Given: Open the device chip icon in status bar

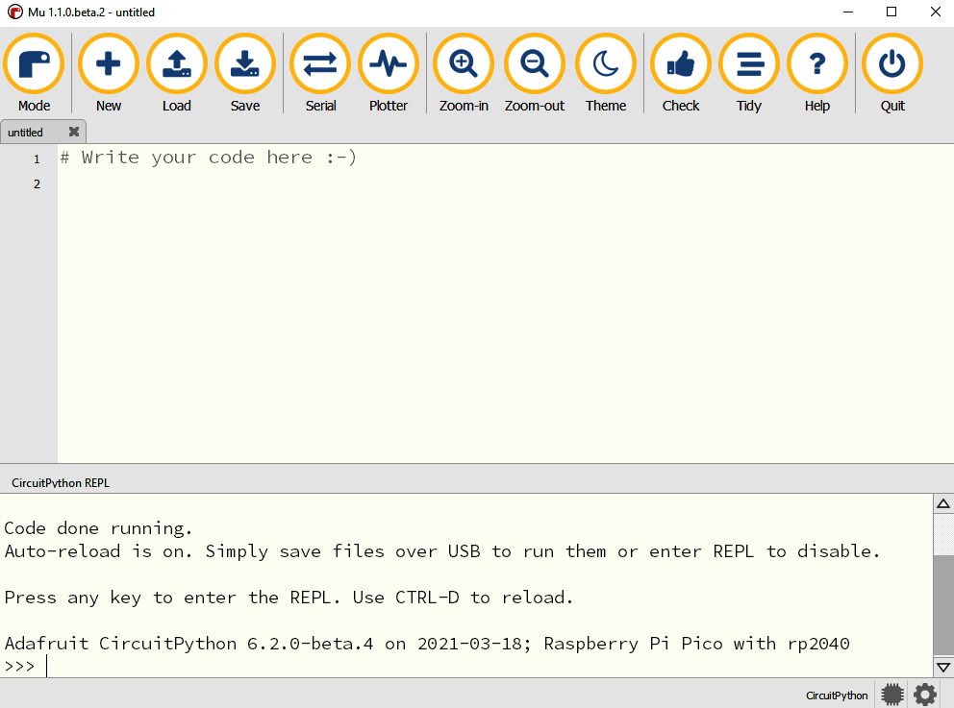Looking at the screenshot, I should 892,694.
